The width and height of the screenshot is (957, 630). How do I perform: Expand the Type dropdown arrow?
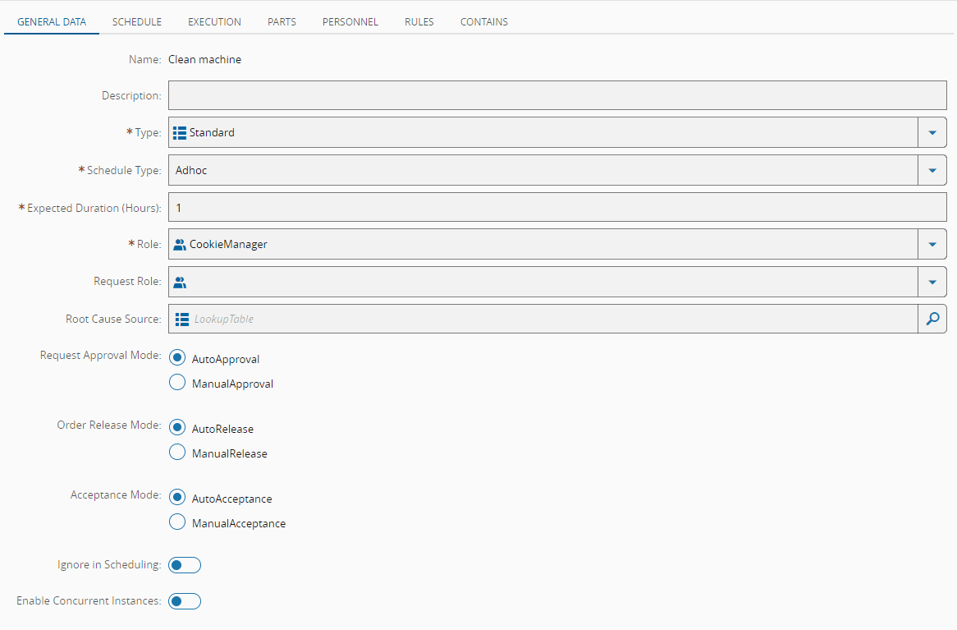coord(932,132)
